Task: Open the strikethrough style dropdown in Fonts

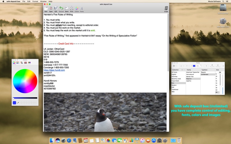Action: [188, 66]
